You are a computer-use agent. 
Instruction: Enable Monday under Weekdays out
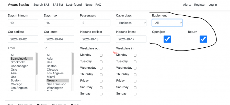tap(101, 55)
